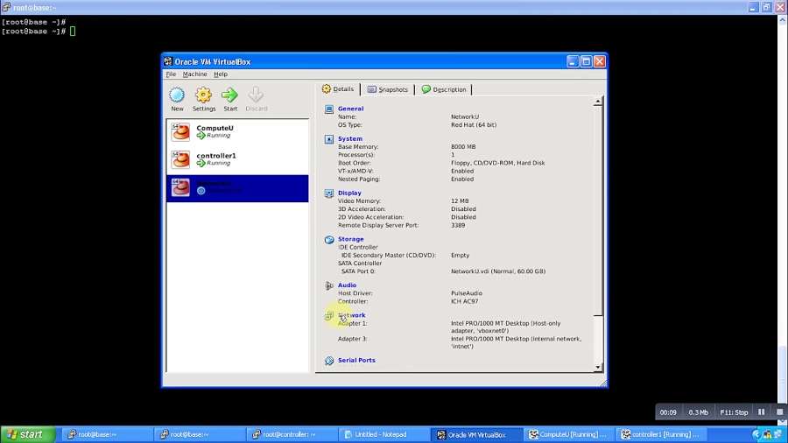Open the Audio section link

point(347,285)
